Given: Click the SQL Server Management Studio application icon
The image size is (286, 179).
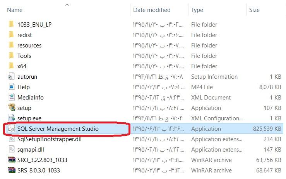Looking at the screenshot, I should [11, 129].
